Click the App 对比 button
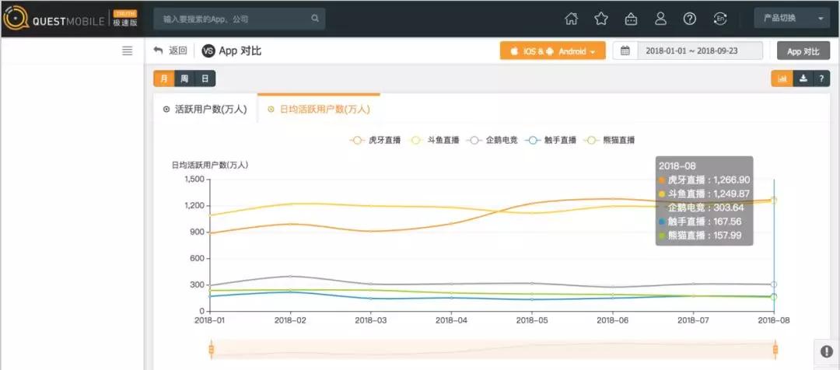The width and height of the screenshot is (840, 370). click(803, 51)
